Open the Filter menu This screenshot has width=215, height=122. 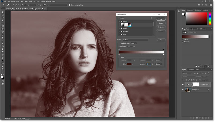(31, 1)
